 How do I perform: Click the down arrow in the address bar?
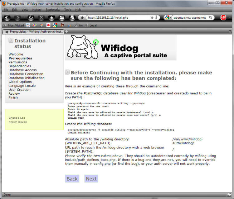(x=156, y=17)
